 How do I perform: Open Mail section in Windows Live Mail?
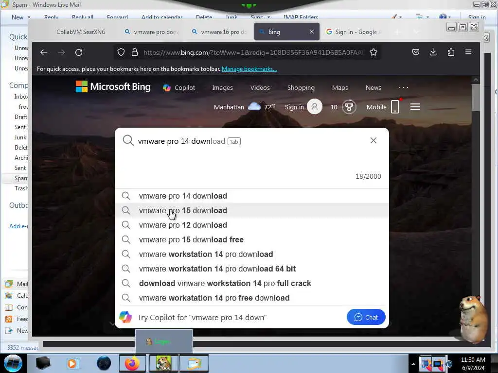tap(17, 284)
